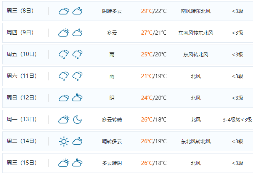The width and height of the screenshot is (257, 176).
Task: Click the sunny day icon for 周二 (14日)
Action: coord(64,141)
